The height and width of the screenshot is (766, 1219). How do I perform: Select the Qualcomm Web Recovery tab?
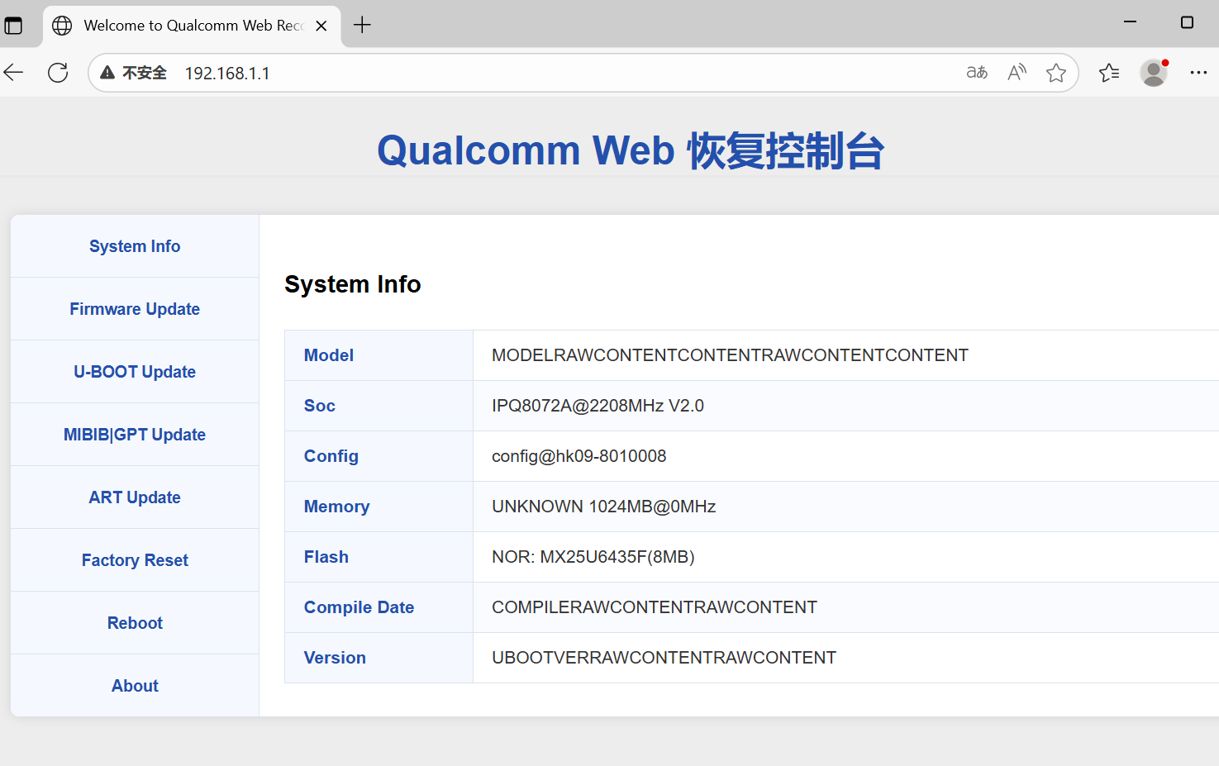tap(190, 26)
